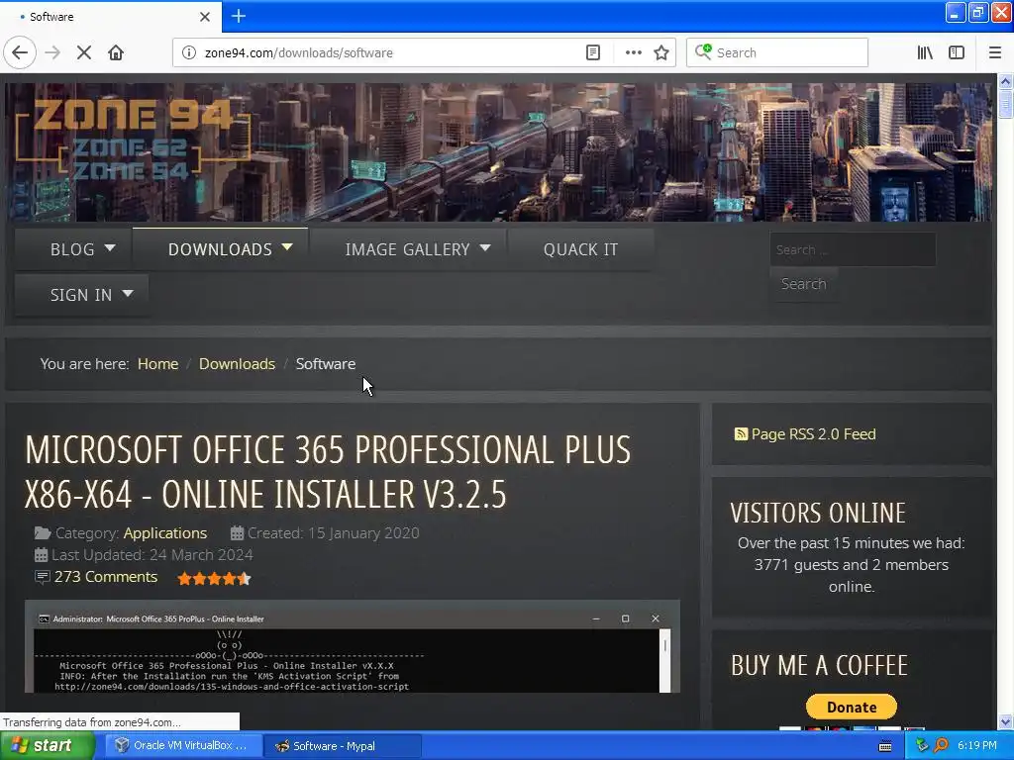Open the keyboard icon in the taskbar
This screenshot has width=1014, height=760.
(x=885, y=746)
